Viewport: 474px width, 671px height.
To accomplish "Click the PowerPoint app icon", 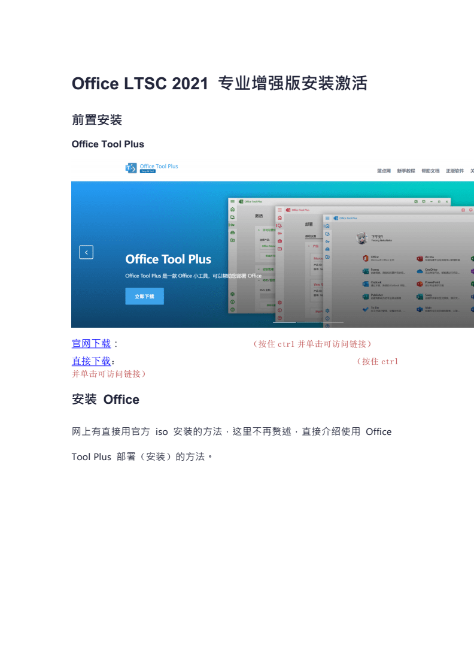I will [420, 284].
